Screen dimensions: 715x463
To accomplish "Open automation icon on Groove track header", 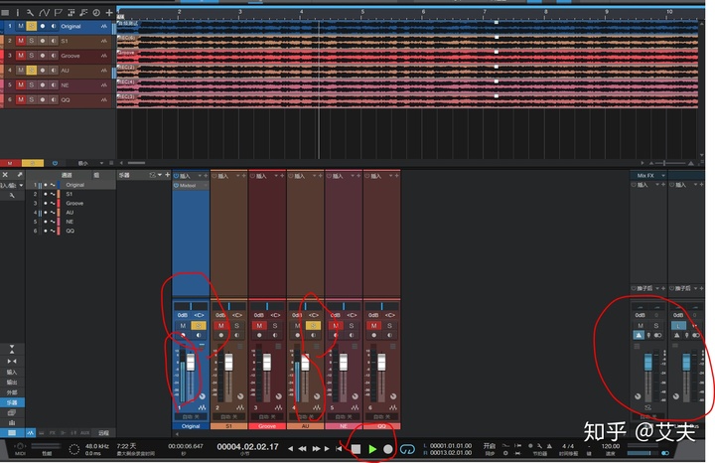I will pyautogui.click(x=104, y=56).
